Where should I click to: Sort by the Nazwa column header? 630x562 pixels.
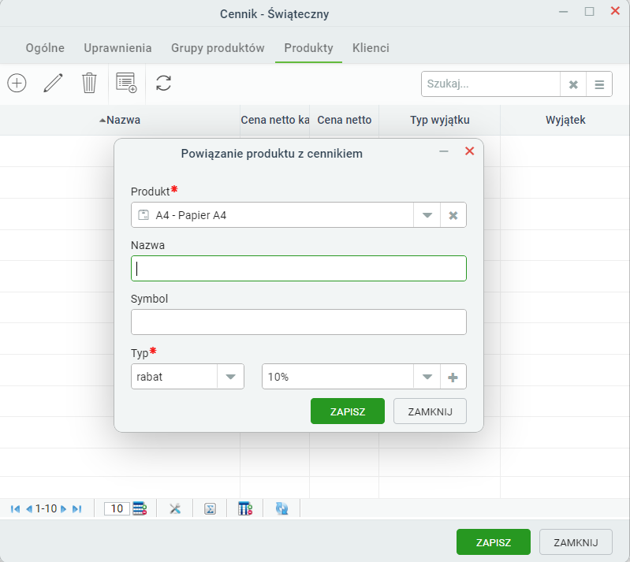point(120,120)
